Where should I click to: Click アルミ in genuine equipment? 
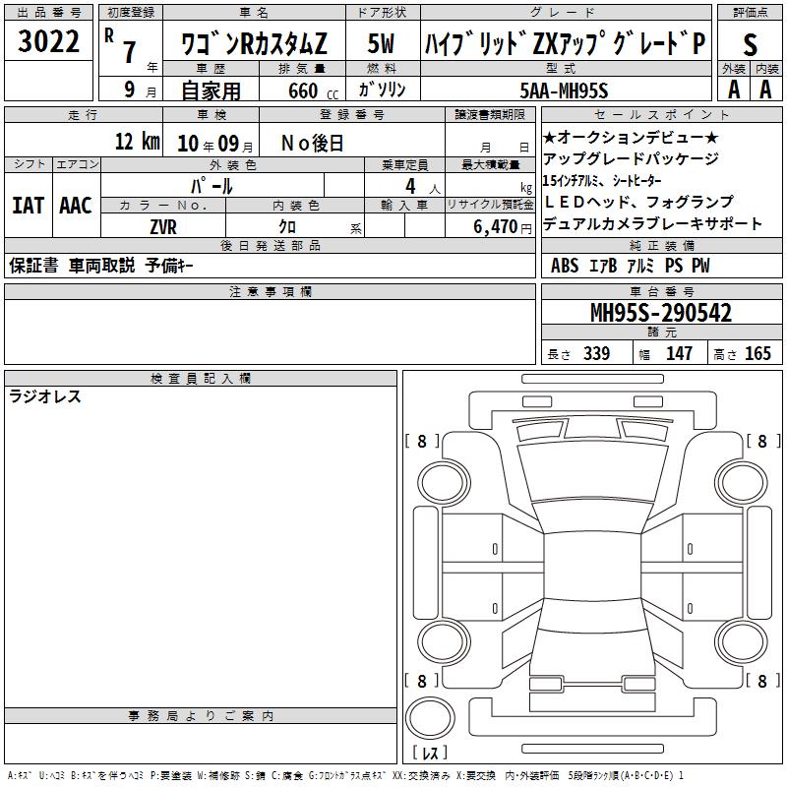coord(641,266)
